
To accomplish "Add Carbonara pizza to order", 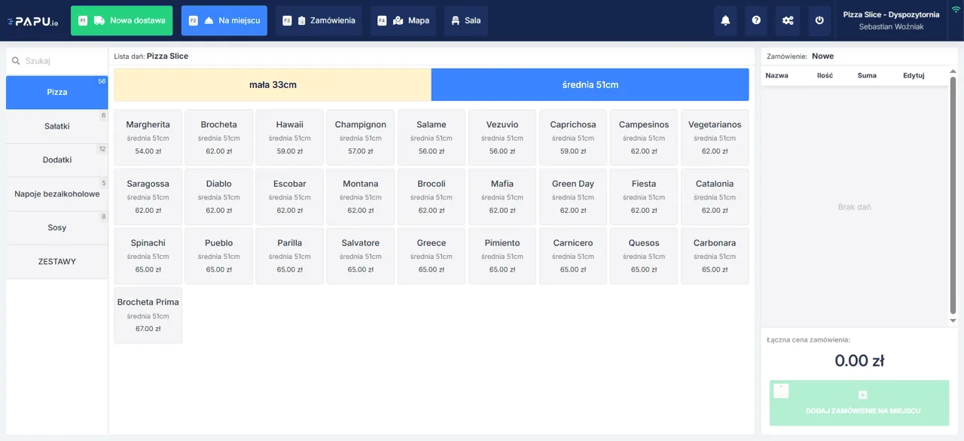I will point(715,256).
